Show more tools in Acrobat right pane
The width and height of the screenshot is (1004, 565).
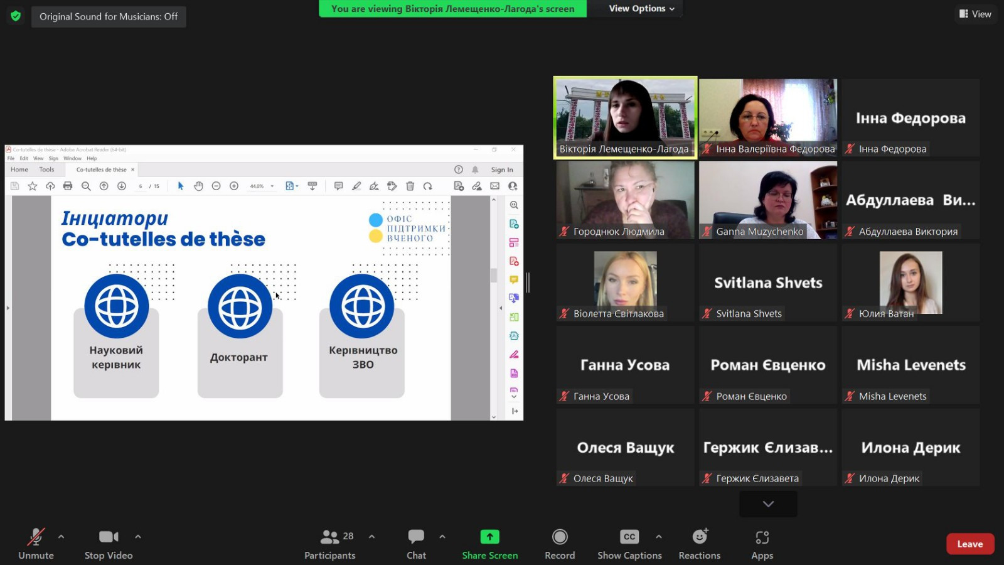click(514, 397)
